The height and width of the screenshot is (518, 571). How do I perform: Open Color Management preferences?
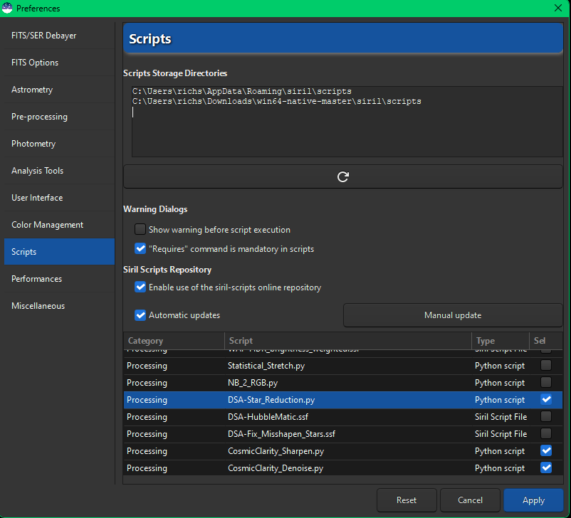[x=59, y=225]
